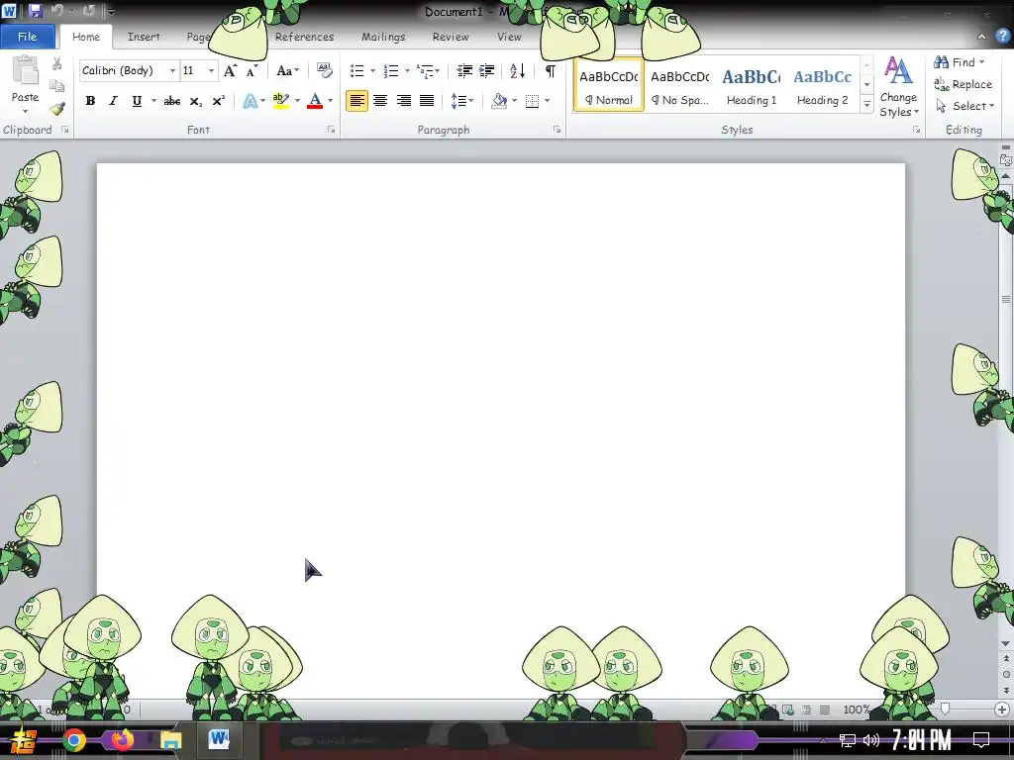Apply yellow text highlight color

pyautogui.click(x=280, y=101)
